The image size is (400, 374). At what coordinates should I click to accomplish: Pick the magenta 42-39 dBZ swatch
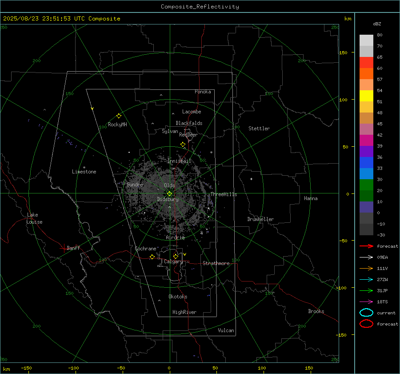(366, 141)
